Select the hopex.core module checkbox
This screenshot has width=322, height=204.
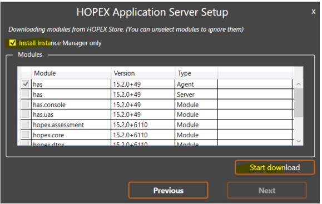26,135
